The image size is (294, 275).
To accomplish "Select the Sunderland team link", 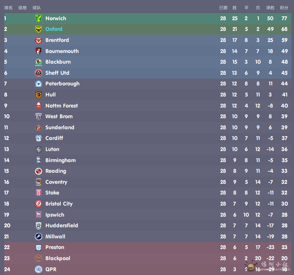I will click(x=60, y=127).
